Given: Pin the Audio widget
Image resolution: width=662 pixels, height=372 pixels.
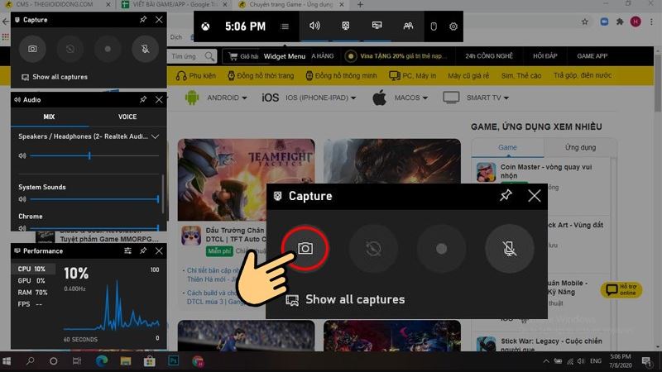Looking at the screenshot, I should pos(143,99).
